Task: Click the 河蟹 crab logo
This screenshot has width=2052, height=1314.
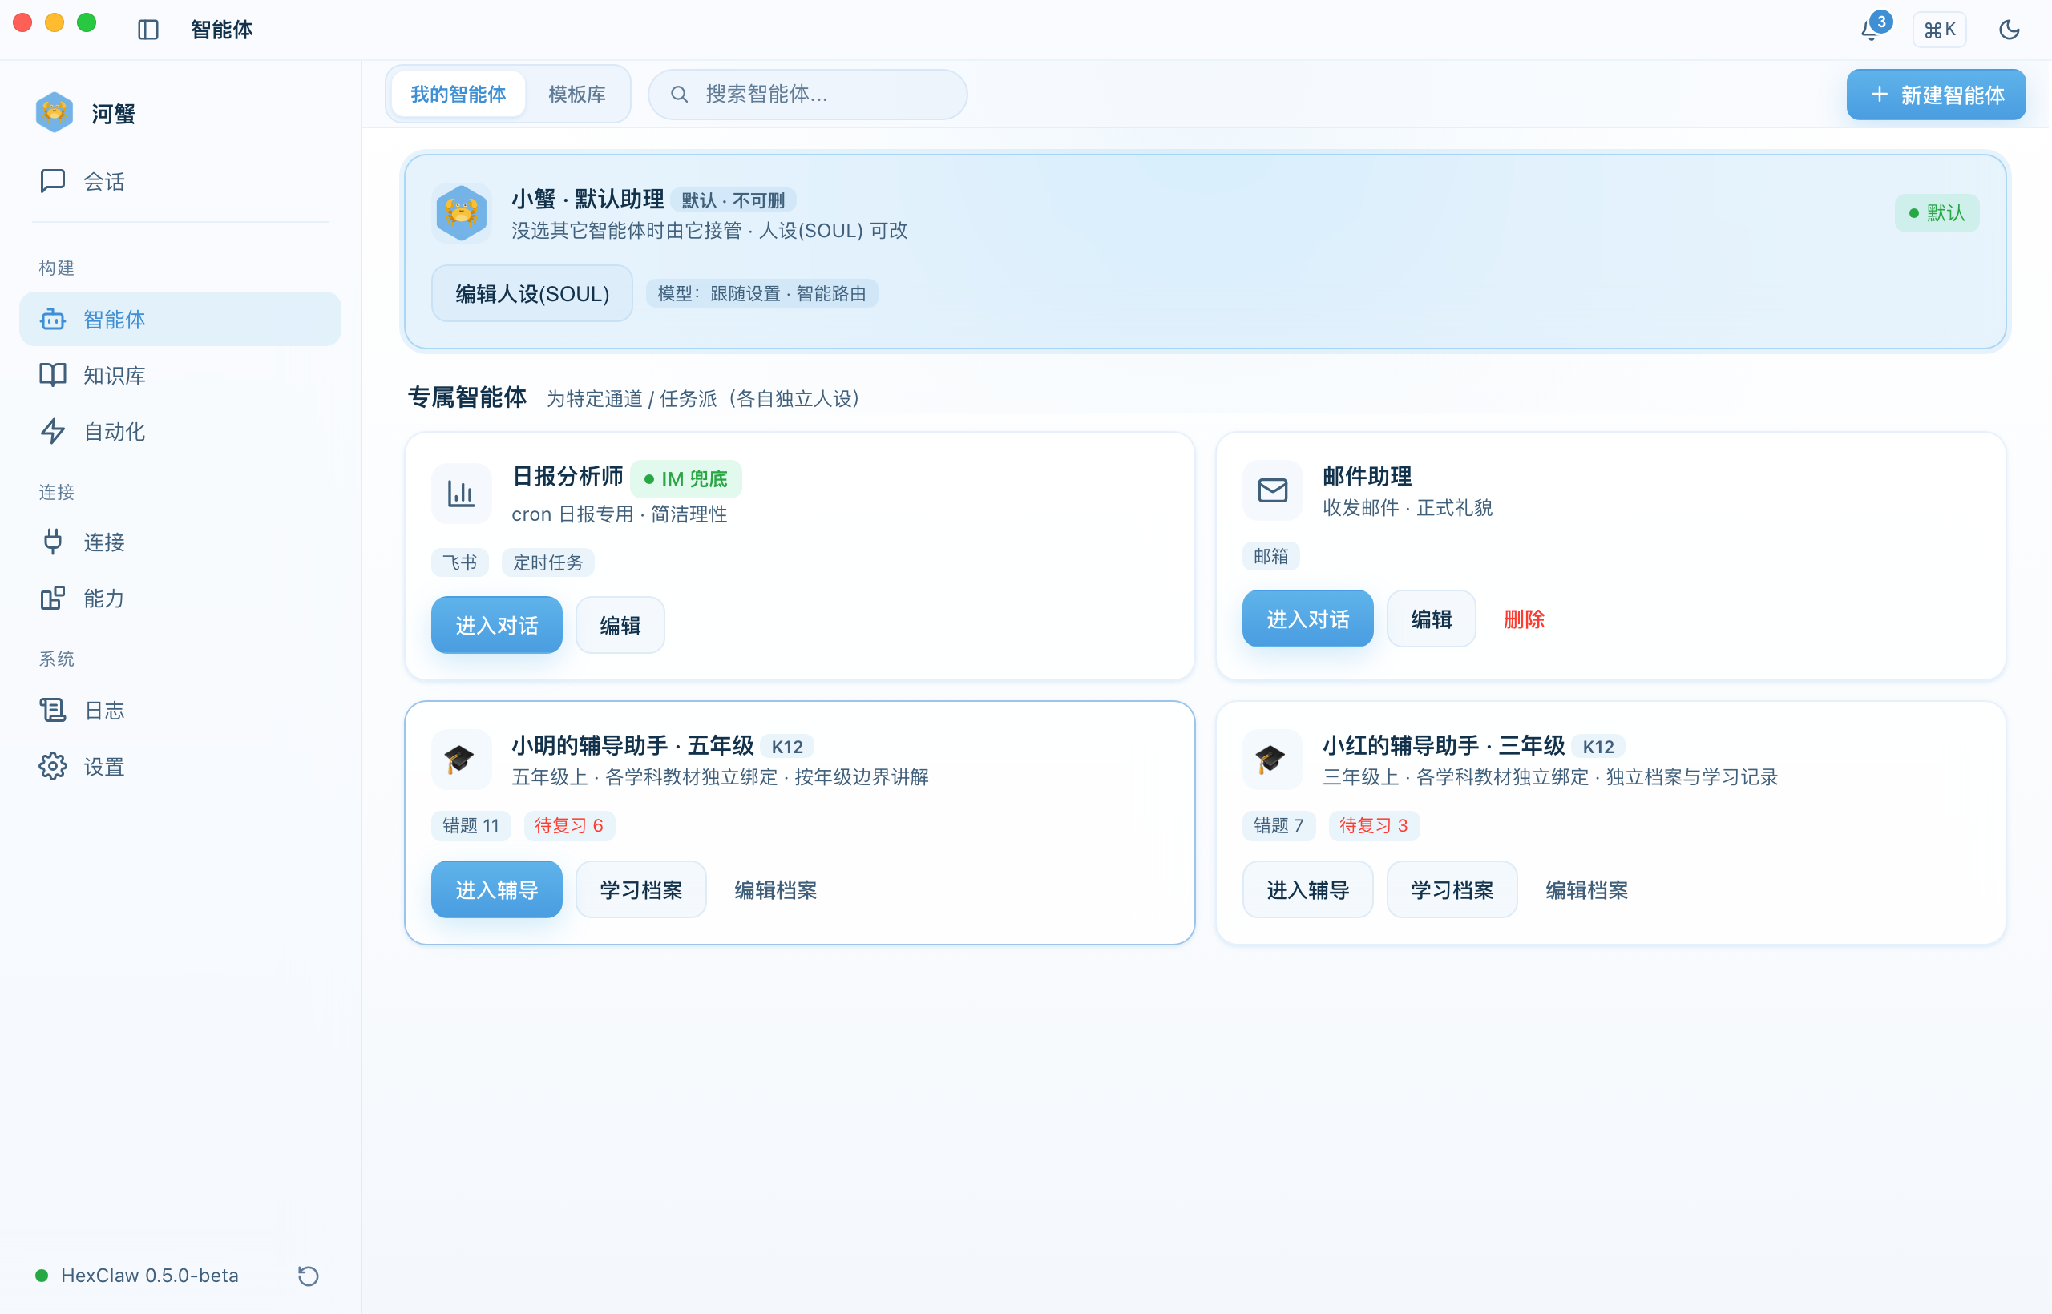Action: click(x=54, y=113)
